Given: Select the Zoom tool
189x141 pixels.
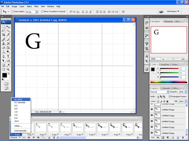Looking at the screenshot, I should pyautogui.click(x=8, y=69).
